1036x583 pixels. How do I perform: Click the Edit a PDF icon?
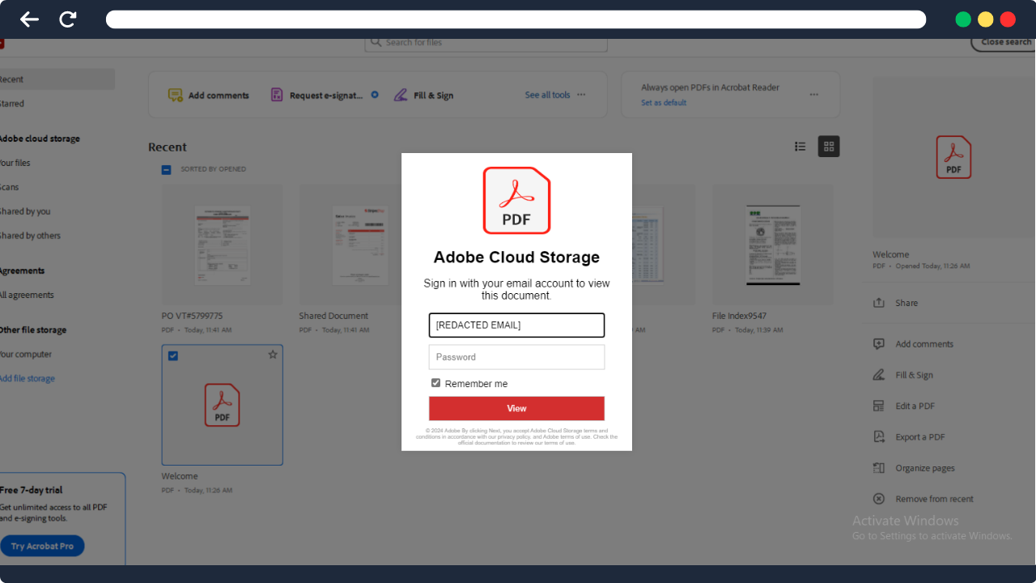(x=879, y=406)
